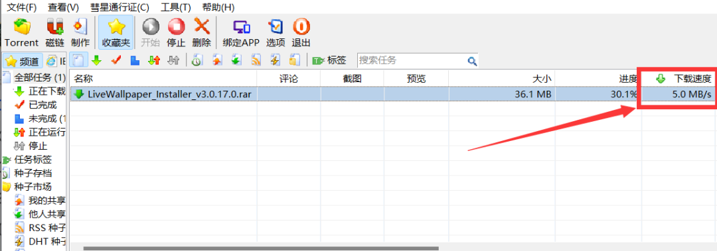Click into the 搜索任务 search field
This screenshot has width=717, height=251.
(412, 60)
